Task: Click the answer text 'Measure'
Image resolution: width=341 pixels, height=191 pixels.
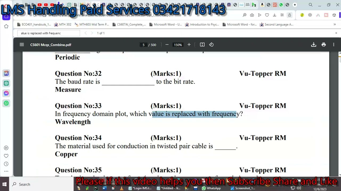Action: pos(68,90)
